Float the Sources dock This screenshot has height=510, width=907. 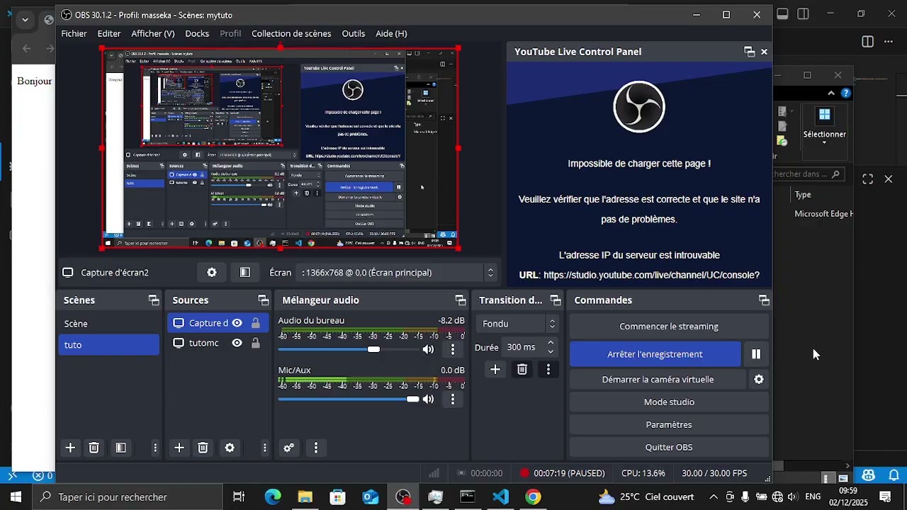263,300
